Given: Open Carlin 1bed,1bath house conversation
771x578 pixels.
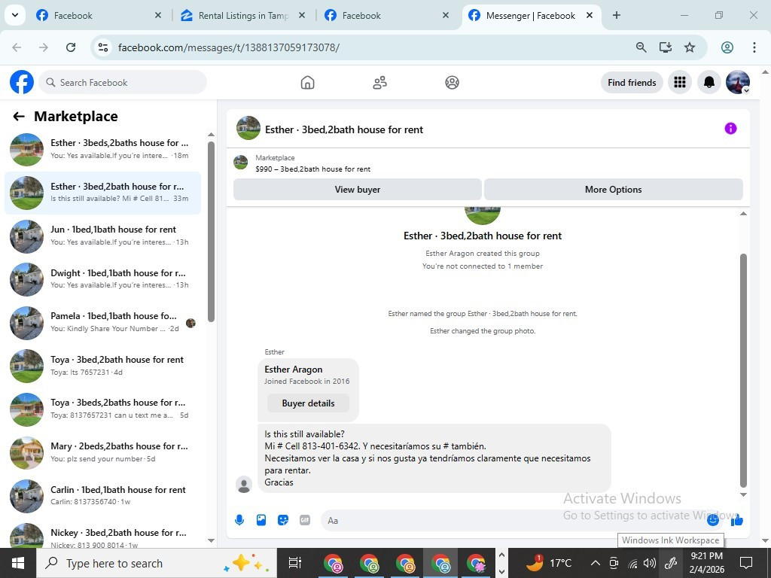Looking at the screenshot, I should click(102, 496).
